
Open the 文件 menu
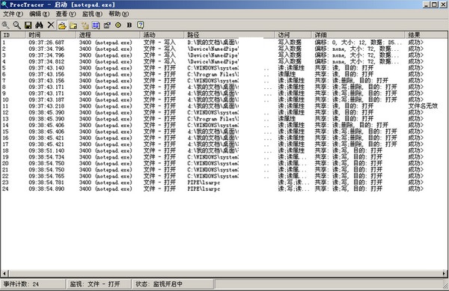pos(13,13)
